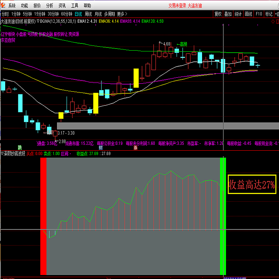Screen dimensions: 279x279
Task: Click the 买点: 0.00 indicator value
Action: (x=34, y=153)
